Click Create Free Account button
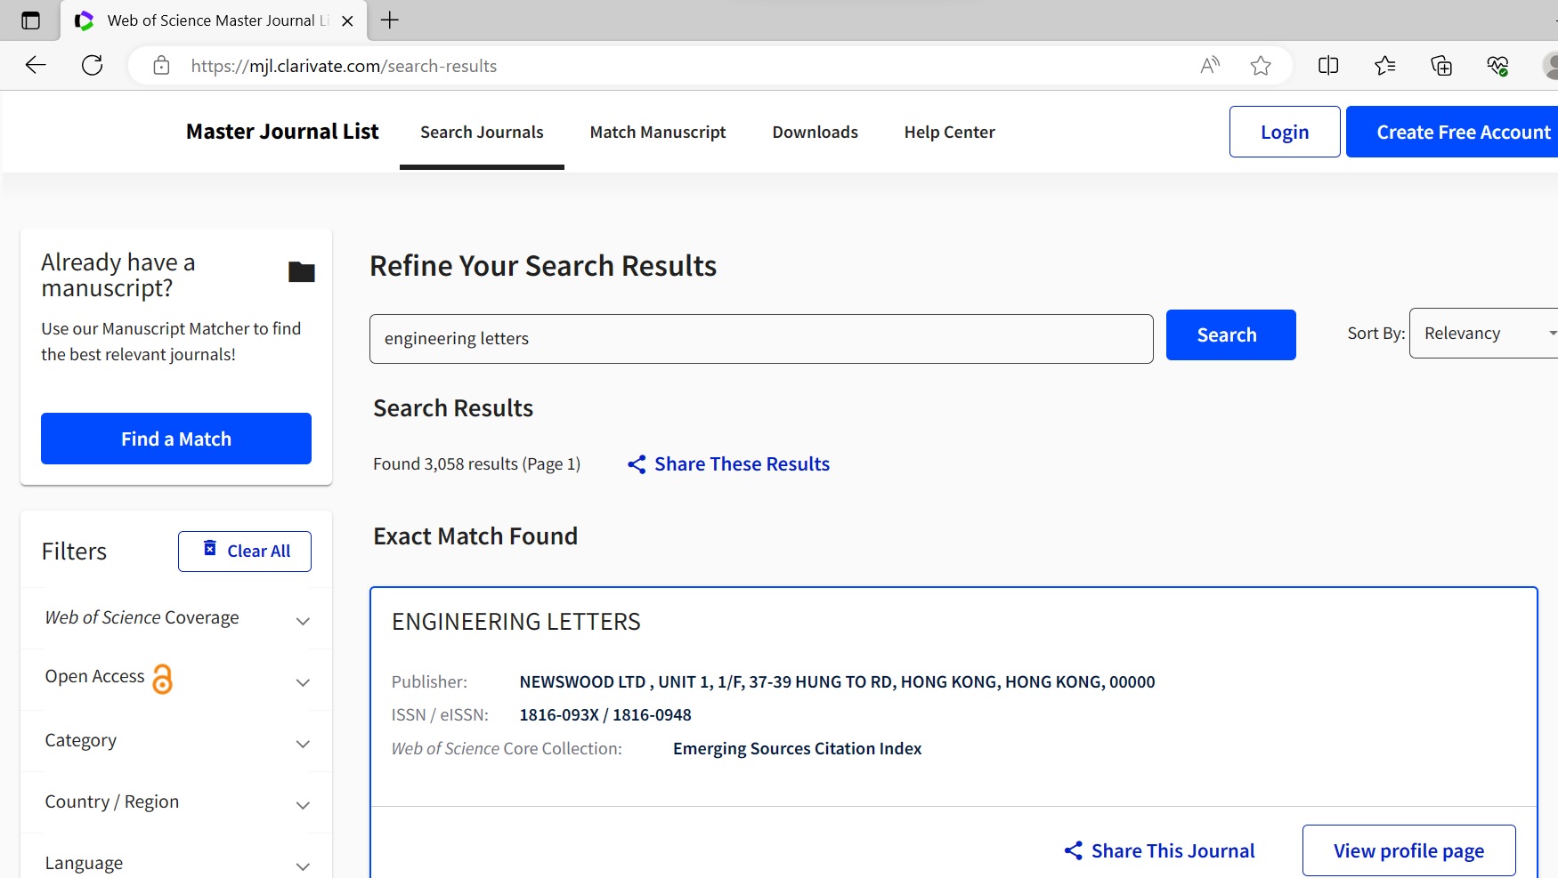 point(1452,132)
